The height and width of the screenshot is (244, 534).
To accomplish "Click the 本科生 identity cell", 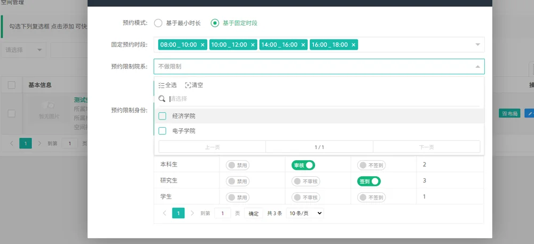I will (186, 164).
